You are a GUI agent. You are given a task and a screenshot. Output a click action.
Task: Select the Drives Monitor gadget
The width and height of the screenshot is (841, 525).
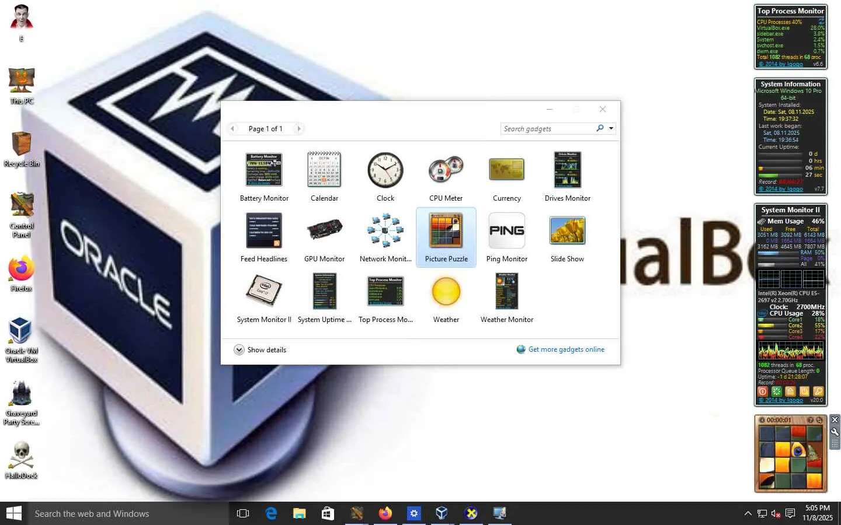click(568, 177)
